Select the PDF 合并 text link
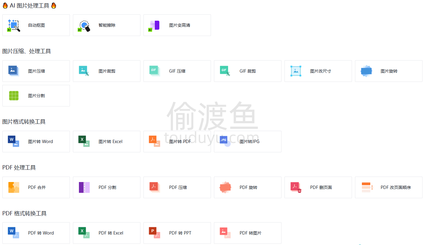Image resolution: width=424 pixels, height=245 pixels. pos(37,187)
